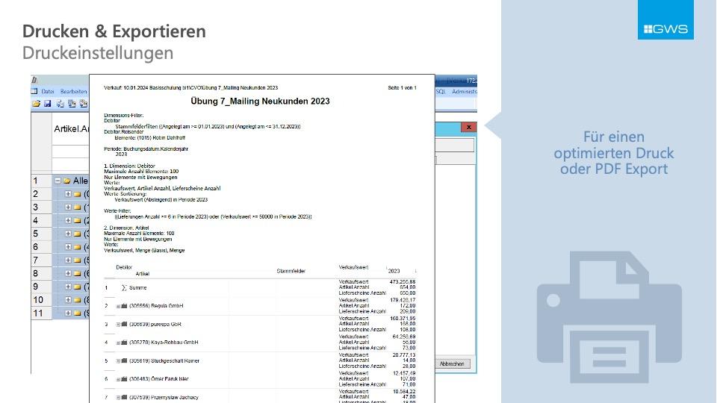Click the Seite 1 von 1 text
The height and width of the screenshot is (403, 717).
click(402, 88)
